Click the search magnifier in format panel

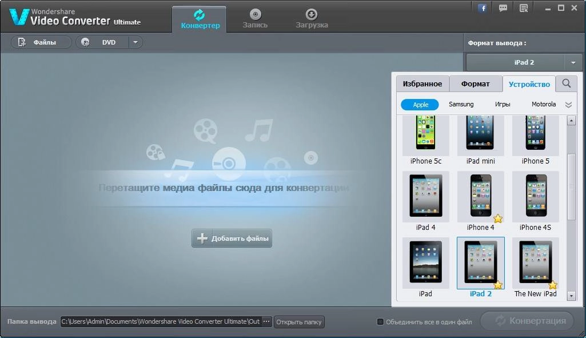566,83
